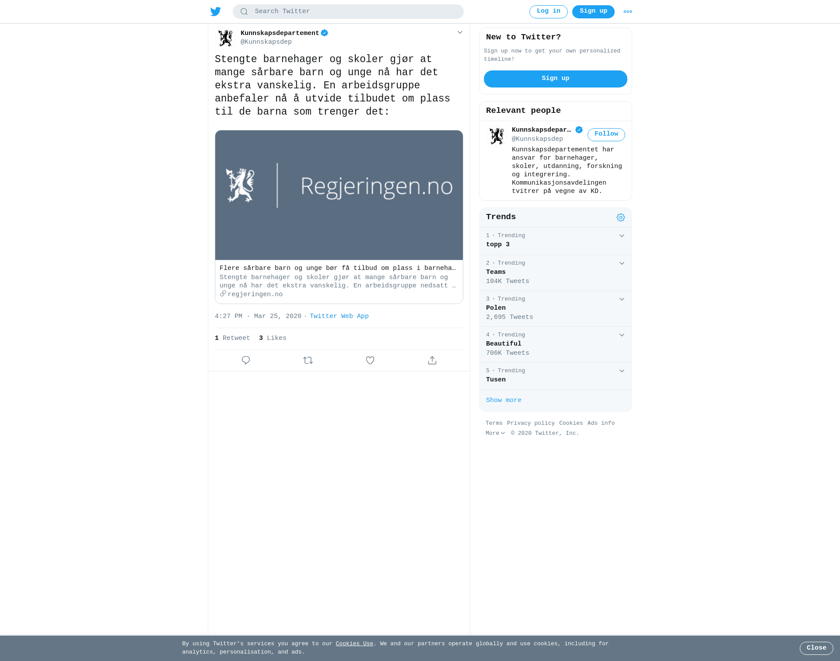Follow Kunnskapsdepartement in Relevant people
840x661 pixels.
(x=606, y=134)
